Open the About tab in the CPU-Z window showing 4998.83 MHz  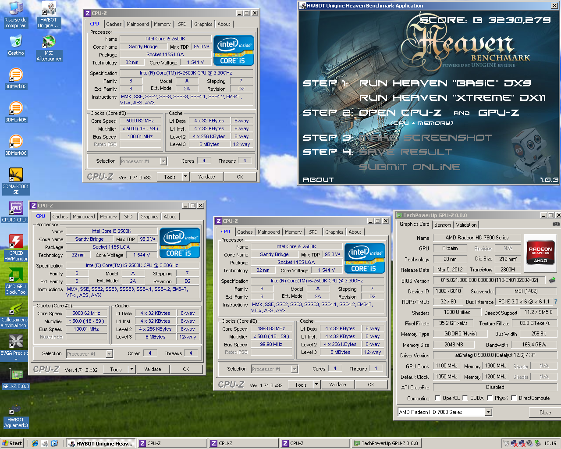[355, 232]
